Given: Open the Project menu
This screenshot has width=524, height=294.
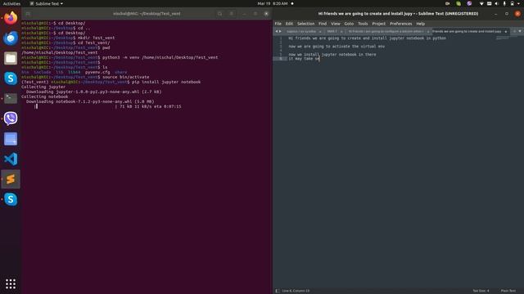Looking at the screenshot, I should coord(378,24).
